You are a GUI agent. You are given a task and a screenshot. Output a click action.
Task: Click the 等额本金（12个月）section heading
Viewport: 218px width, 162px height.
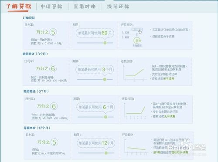coord(37,128)
